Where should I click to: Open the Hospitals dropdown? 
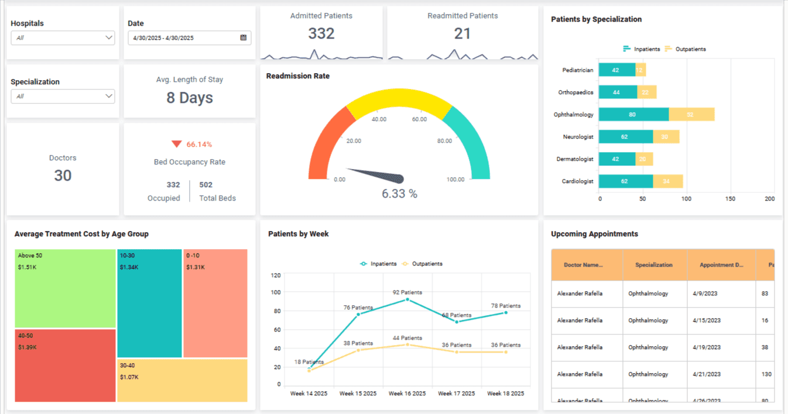tap(63, 37)
